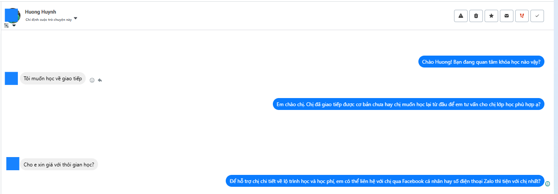This screenshot has width=558, height=194.
Task: Delete conversation with the trash icon
Action: (x=476, y=16)
